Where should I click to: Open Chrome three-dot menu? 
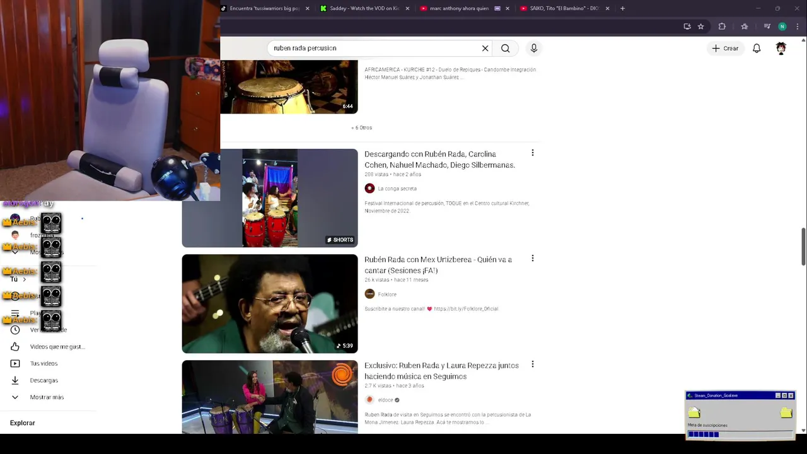coord(798,26)
